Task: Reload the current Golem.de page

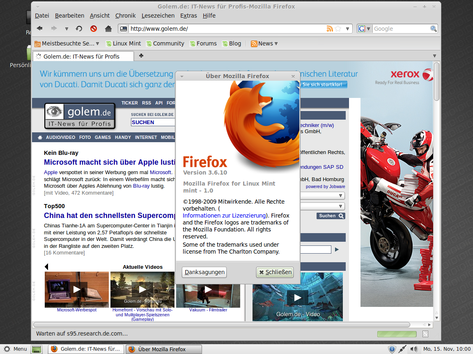Action: pyautogui.click(x=78, y=29)
